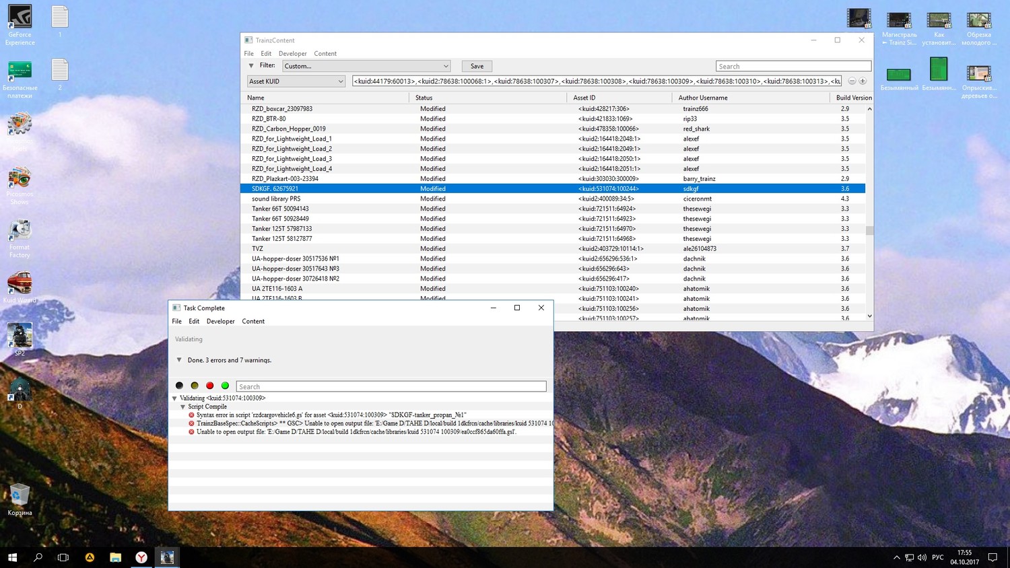Click the add filter plus button
This screenshot has width=1010, height=568.
[x=863, y=81]
